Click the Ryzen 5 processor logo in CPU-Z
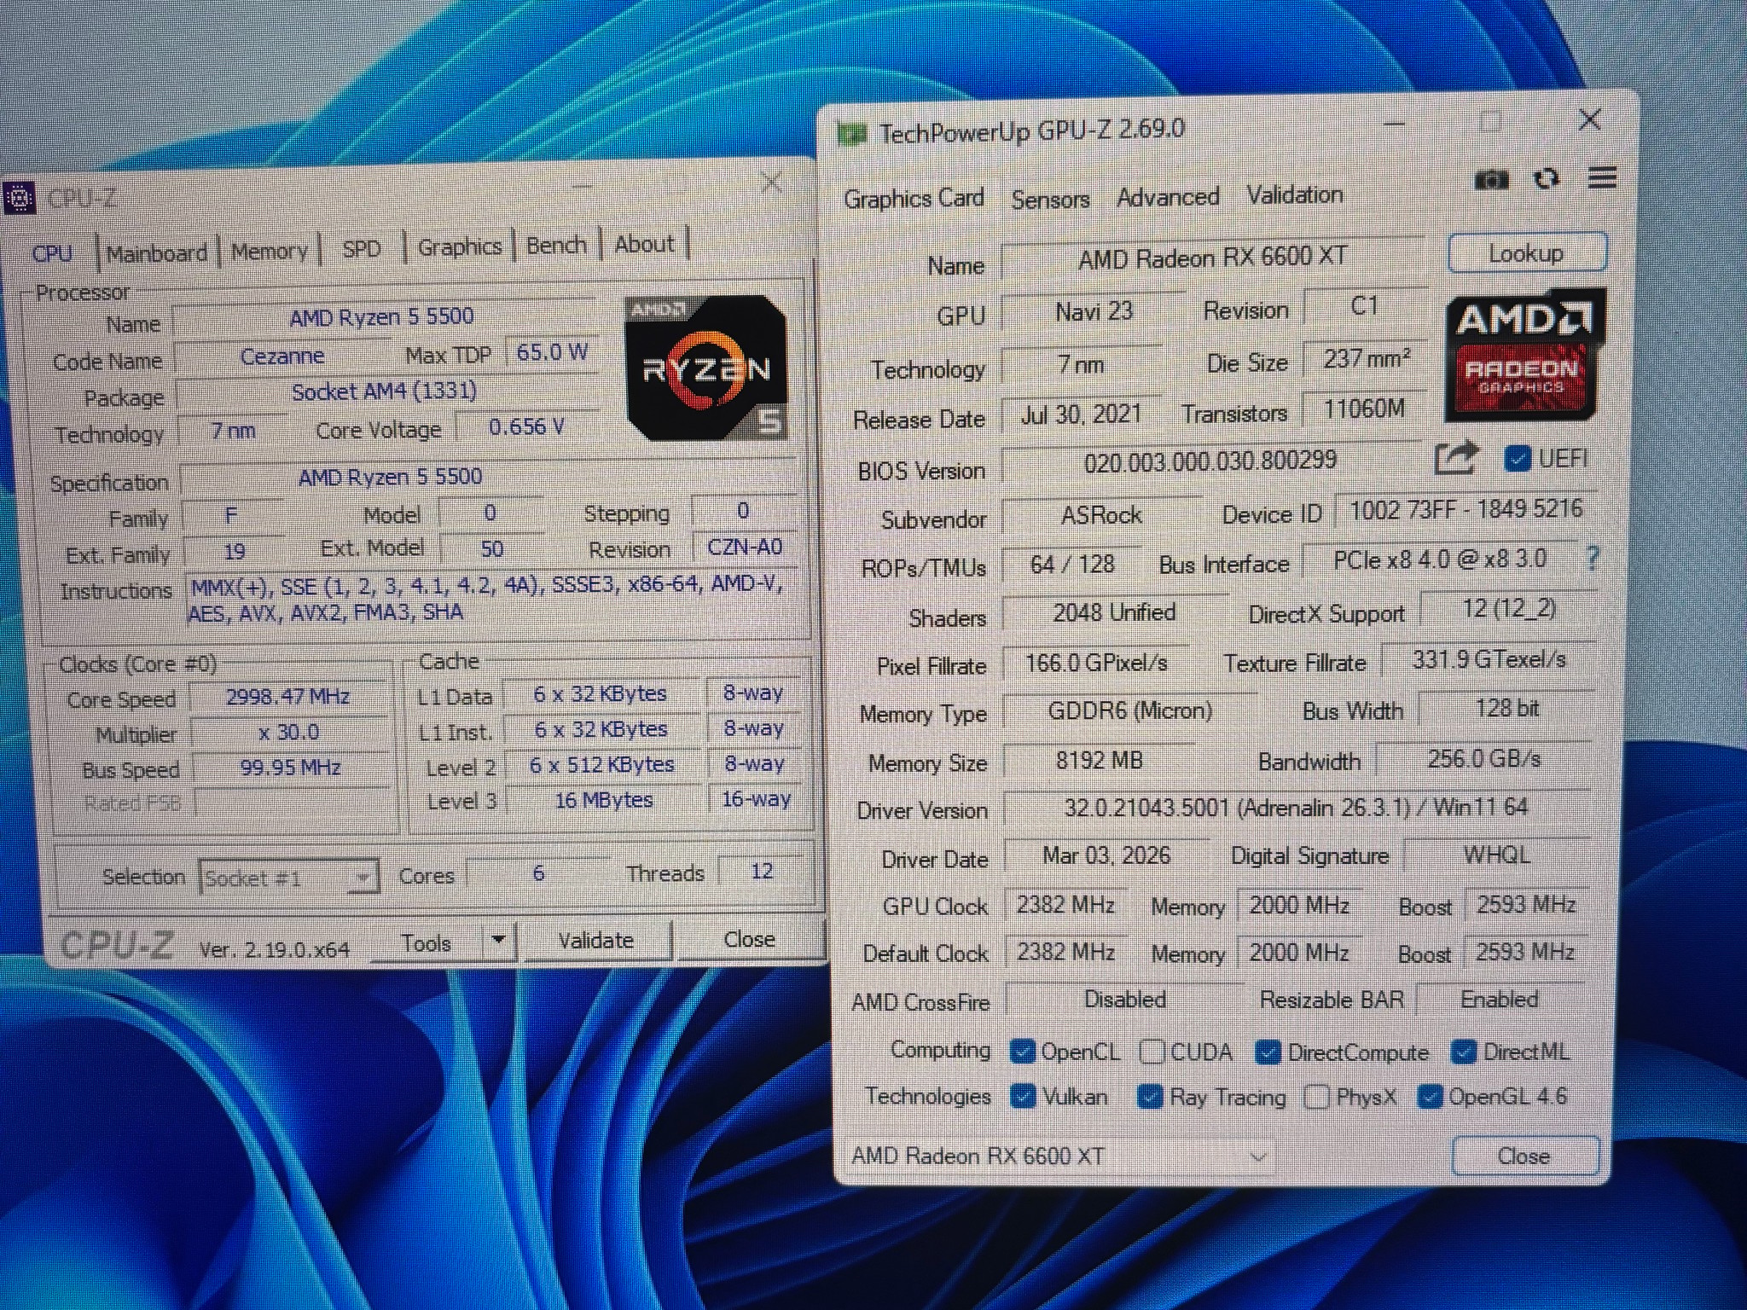 (x=706, y=368)
